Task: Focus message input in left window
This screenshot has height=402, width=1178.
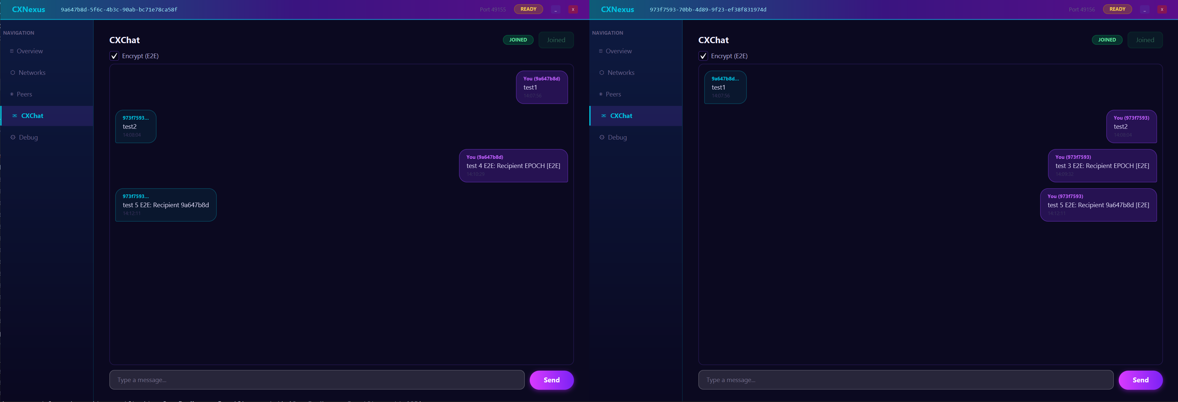Action: coord(317,380)
